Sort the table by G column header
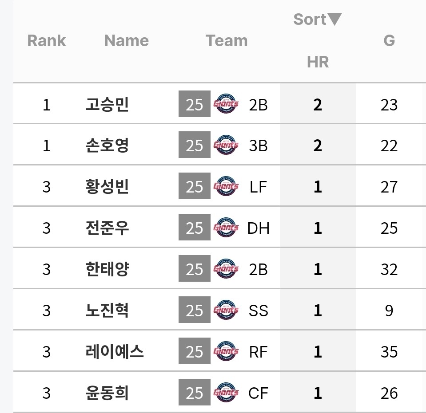This screenshot has height=413, width=426. (x=389, y=41)
